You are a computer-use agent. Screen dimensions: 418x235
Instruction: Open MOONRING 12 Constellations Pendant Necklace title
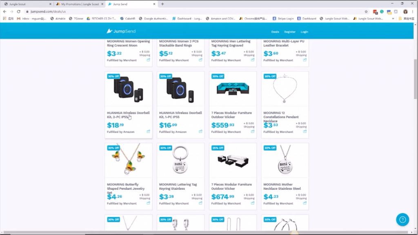[281, 117]
